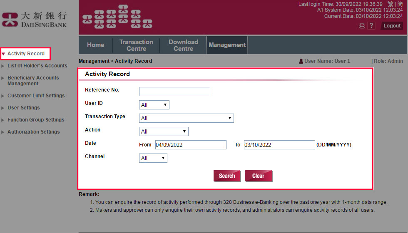Viewport: 408px width, 233px height.
Task: Open the User ID dropdown
Action: pyautogui.click(x=154, y=105)
